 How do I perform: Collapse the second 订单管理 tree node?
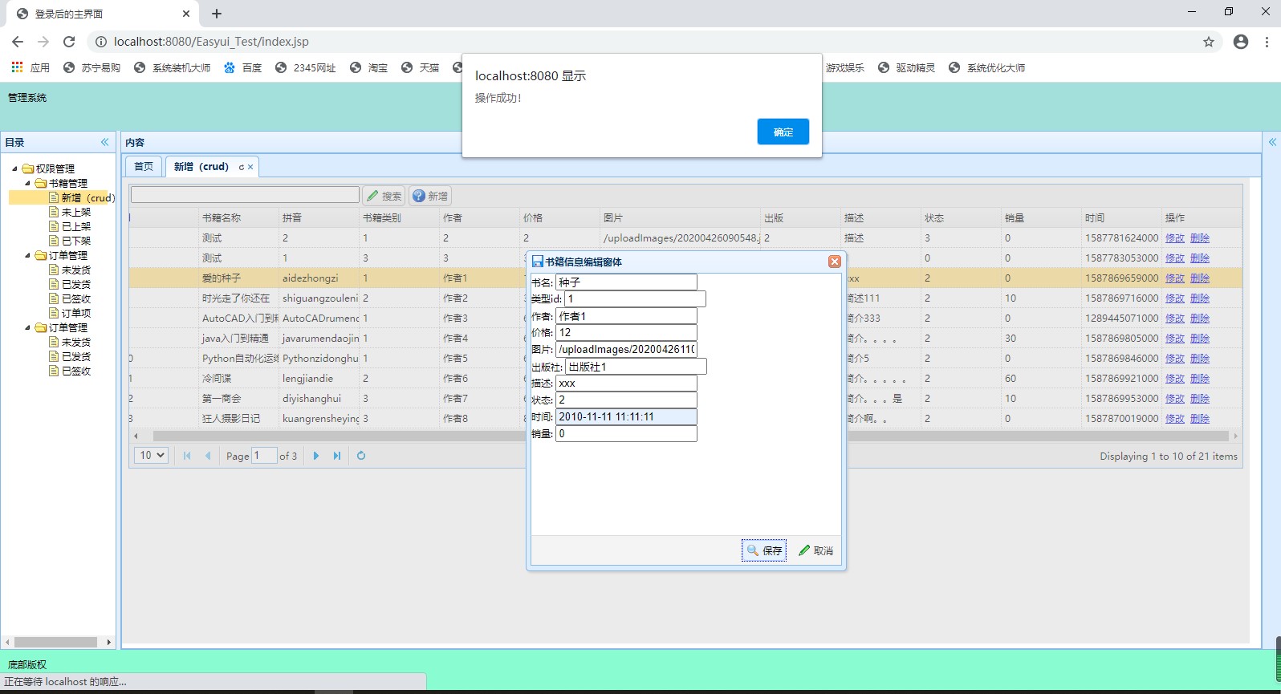[x=27, y=327]
